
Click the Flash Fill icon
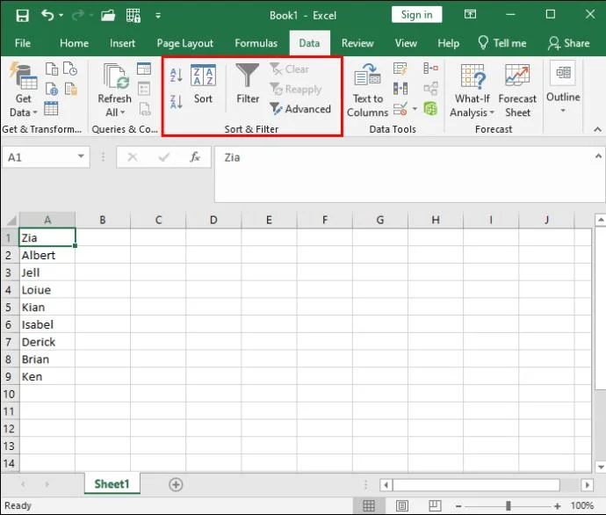tap(400, 69)
